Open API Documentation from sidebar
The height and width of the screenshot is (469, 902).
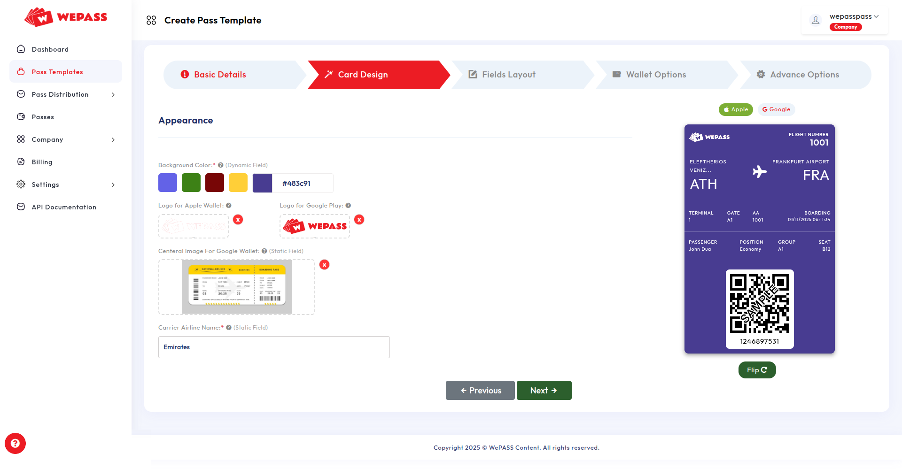[x=63, y=207]
